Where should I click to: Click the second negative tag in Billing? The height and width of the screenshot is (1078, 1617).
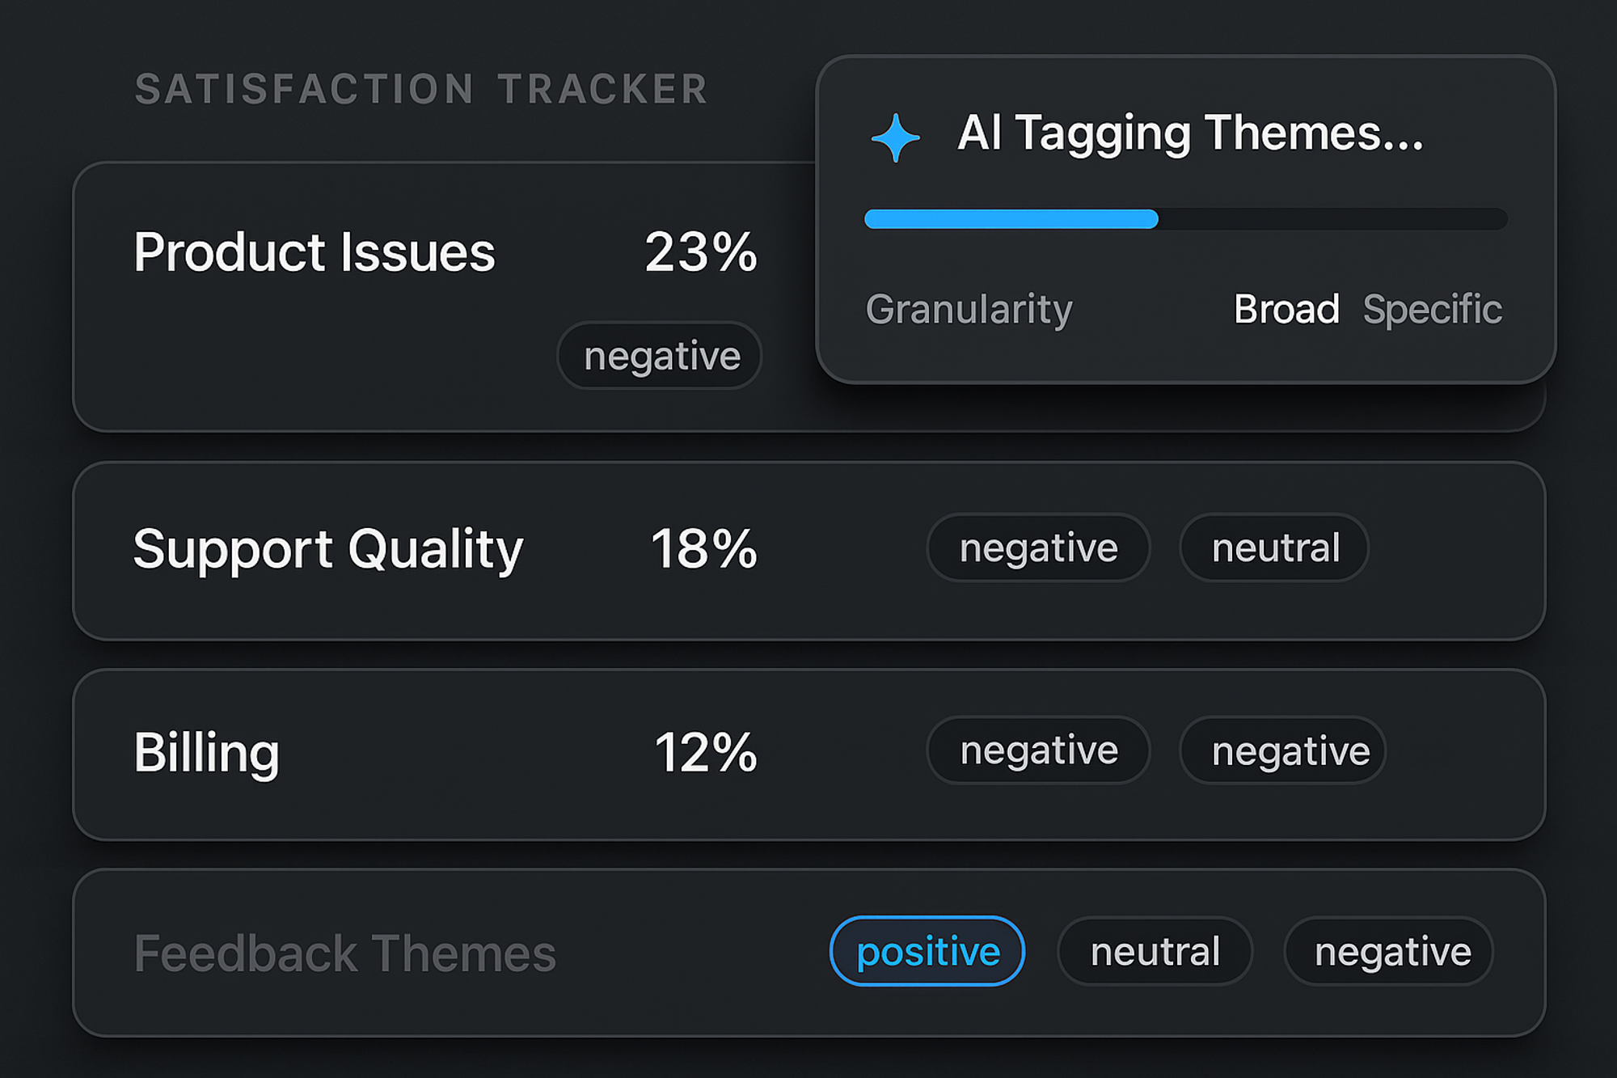[x=1290, y=750]
